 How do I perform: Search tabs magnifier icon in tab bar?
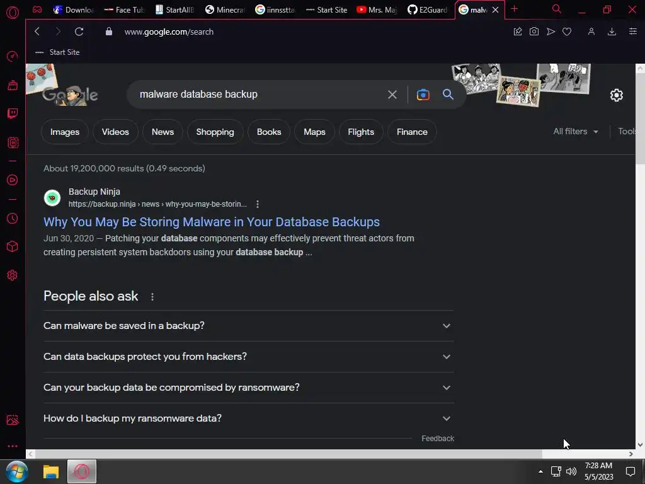556,9
